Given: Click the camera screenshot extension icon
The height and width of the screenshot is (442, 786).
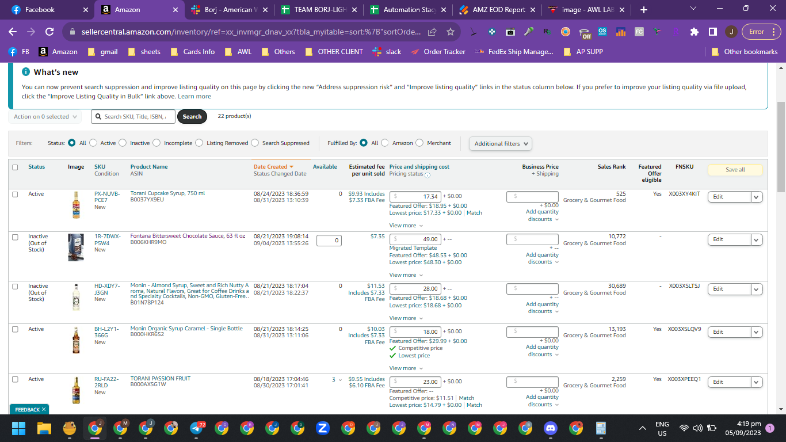Looking at the screenshot, I should click(510, 32).
